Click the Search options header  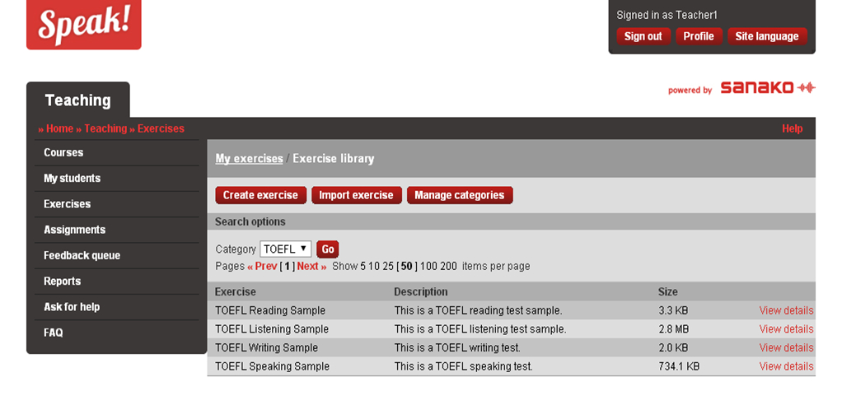(250, 221)
